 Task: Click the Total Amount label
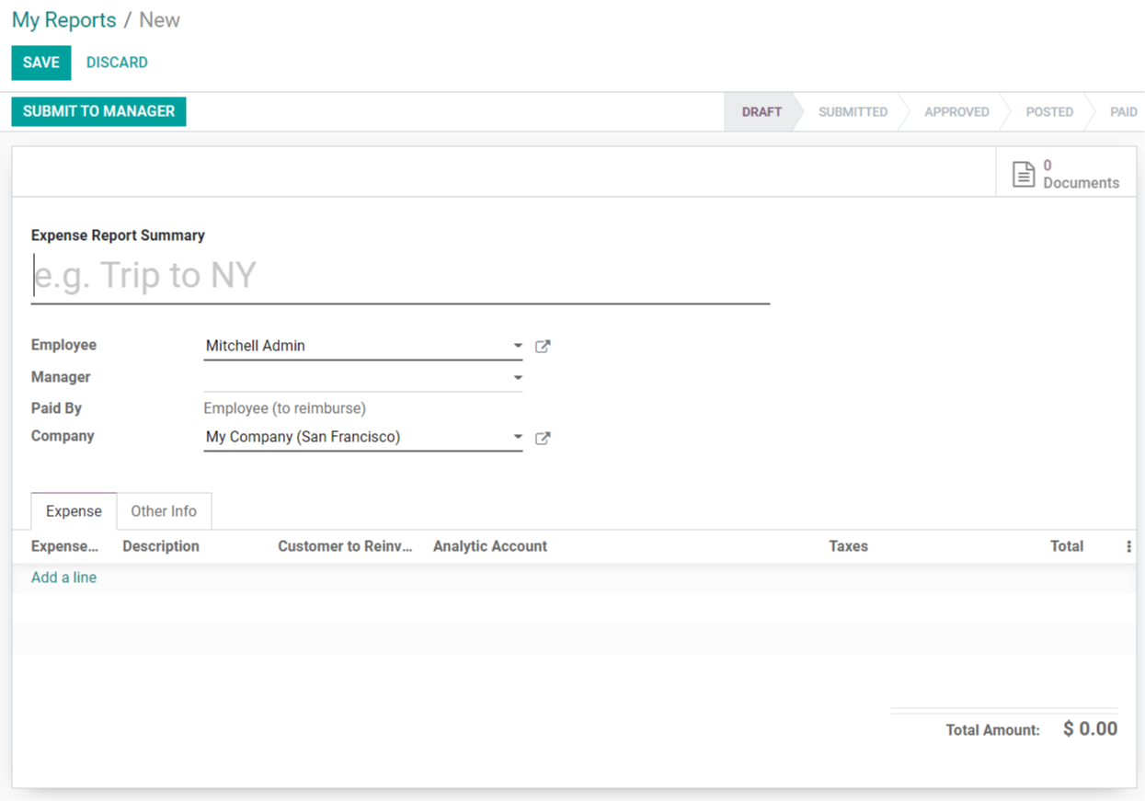pyautogui.click(x=993, y=730)
